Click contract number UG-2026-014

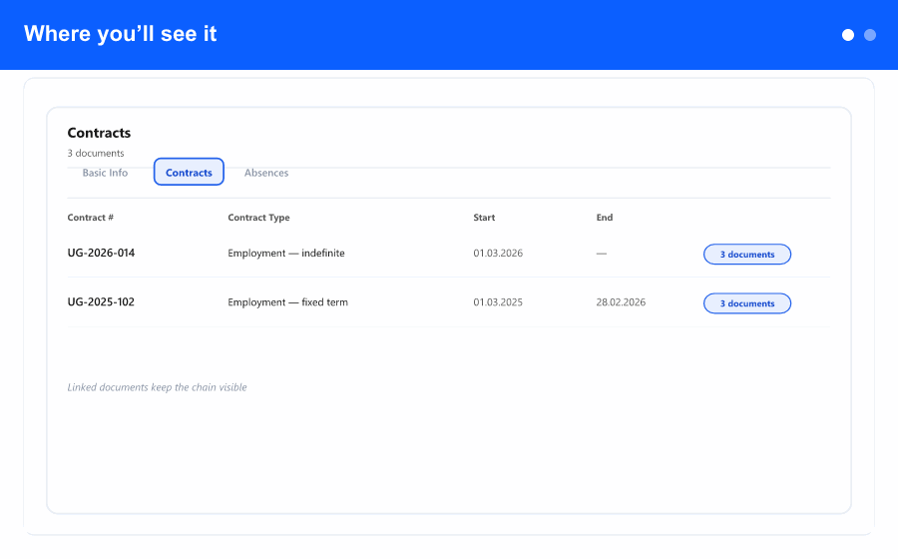click(101, 253)
